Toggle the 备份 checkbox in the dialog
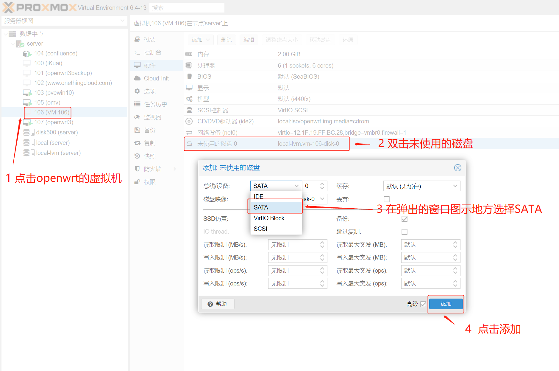Image resolution: width=559 pixels, height=371 pixels. tap(405, 219)
